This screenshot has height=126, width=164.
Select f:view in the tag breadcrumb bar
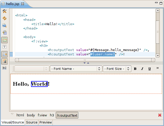[x=42, y=115]
